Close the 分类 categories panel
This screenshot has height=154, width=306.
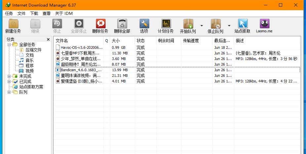pos(48,40)
